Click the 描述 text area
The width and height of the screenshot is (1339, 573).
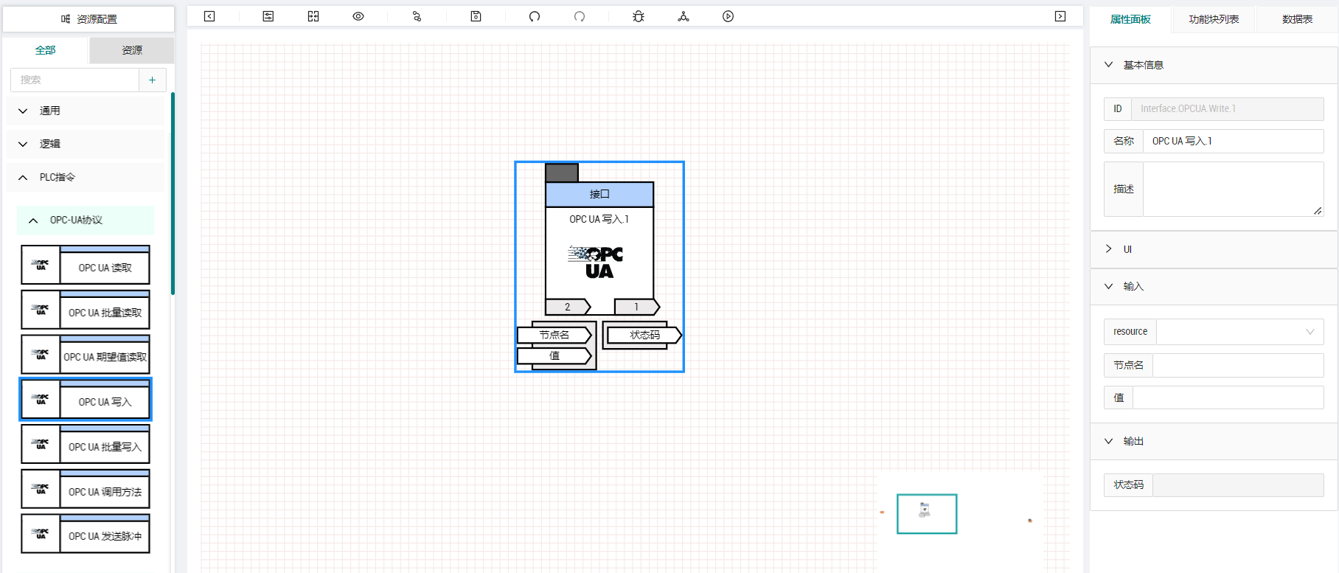[1234, 189]
